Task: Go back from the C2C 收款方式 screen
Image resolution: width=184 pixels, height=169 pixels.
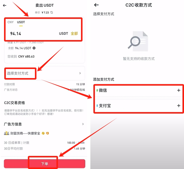Action: coord(96,5)
